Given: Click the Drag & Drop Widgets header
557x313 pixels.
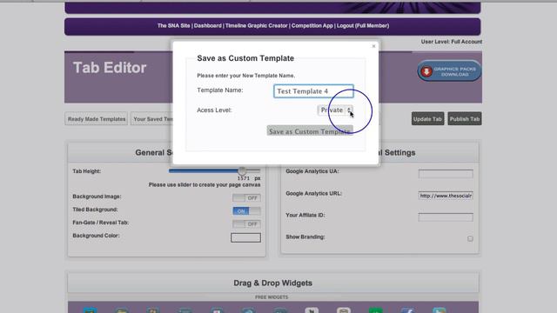Looking at the screenshot, I should [x=272, y=283].
